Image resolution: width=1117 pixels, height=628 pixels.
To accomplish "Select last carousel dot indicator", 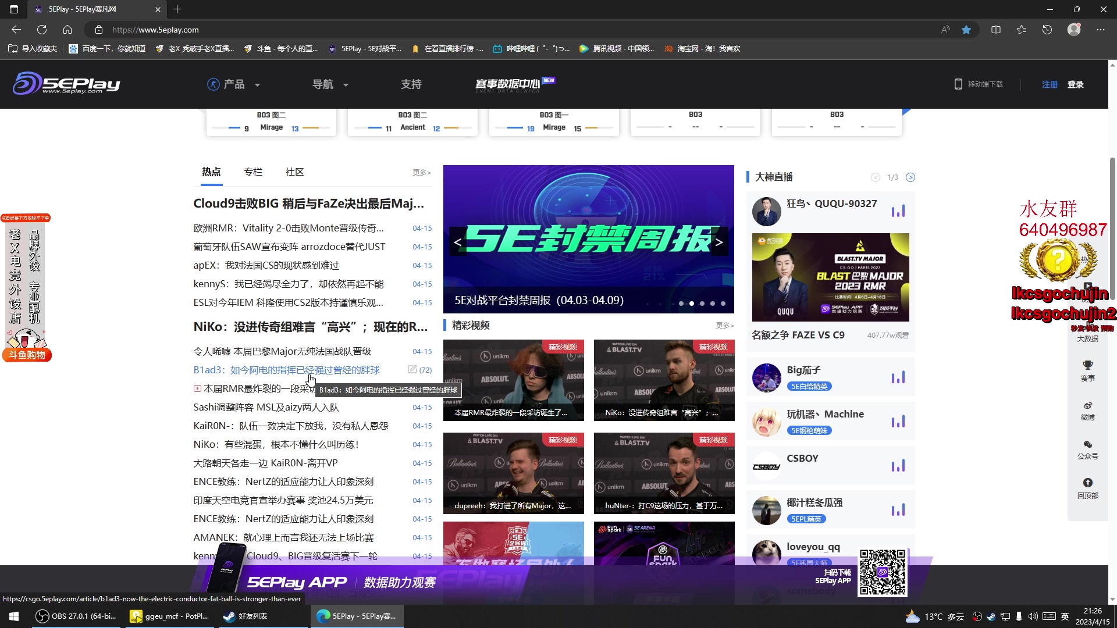I will 723,304.
